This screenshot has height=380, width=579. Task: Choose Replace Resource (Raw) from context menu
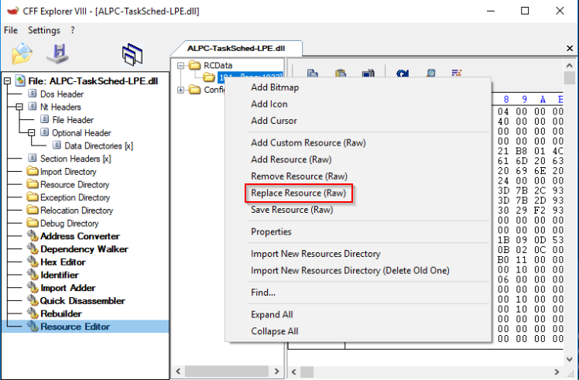[x=298, y=193]
